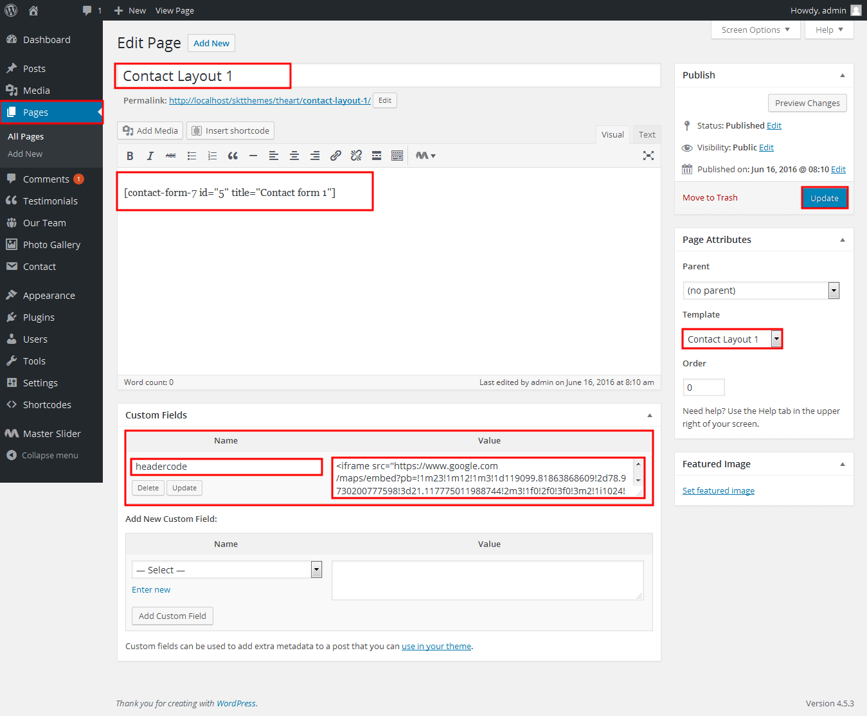
Task: Move this page to Trash
Action: [710, 197]
